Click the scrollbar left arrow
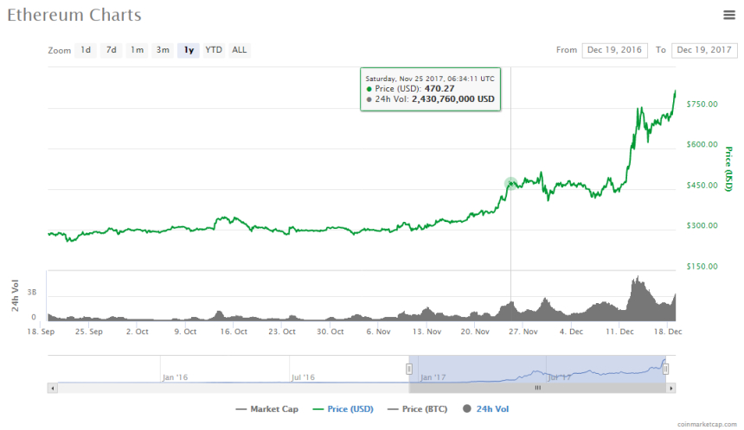Image resolution: width=744 pixels, height=430 pixels. (x=52, y=389)
